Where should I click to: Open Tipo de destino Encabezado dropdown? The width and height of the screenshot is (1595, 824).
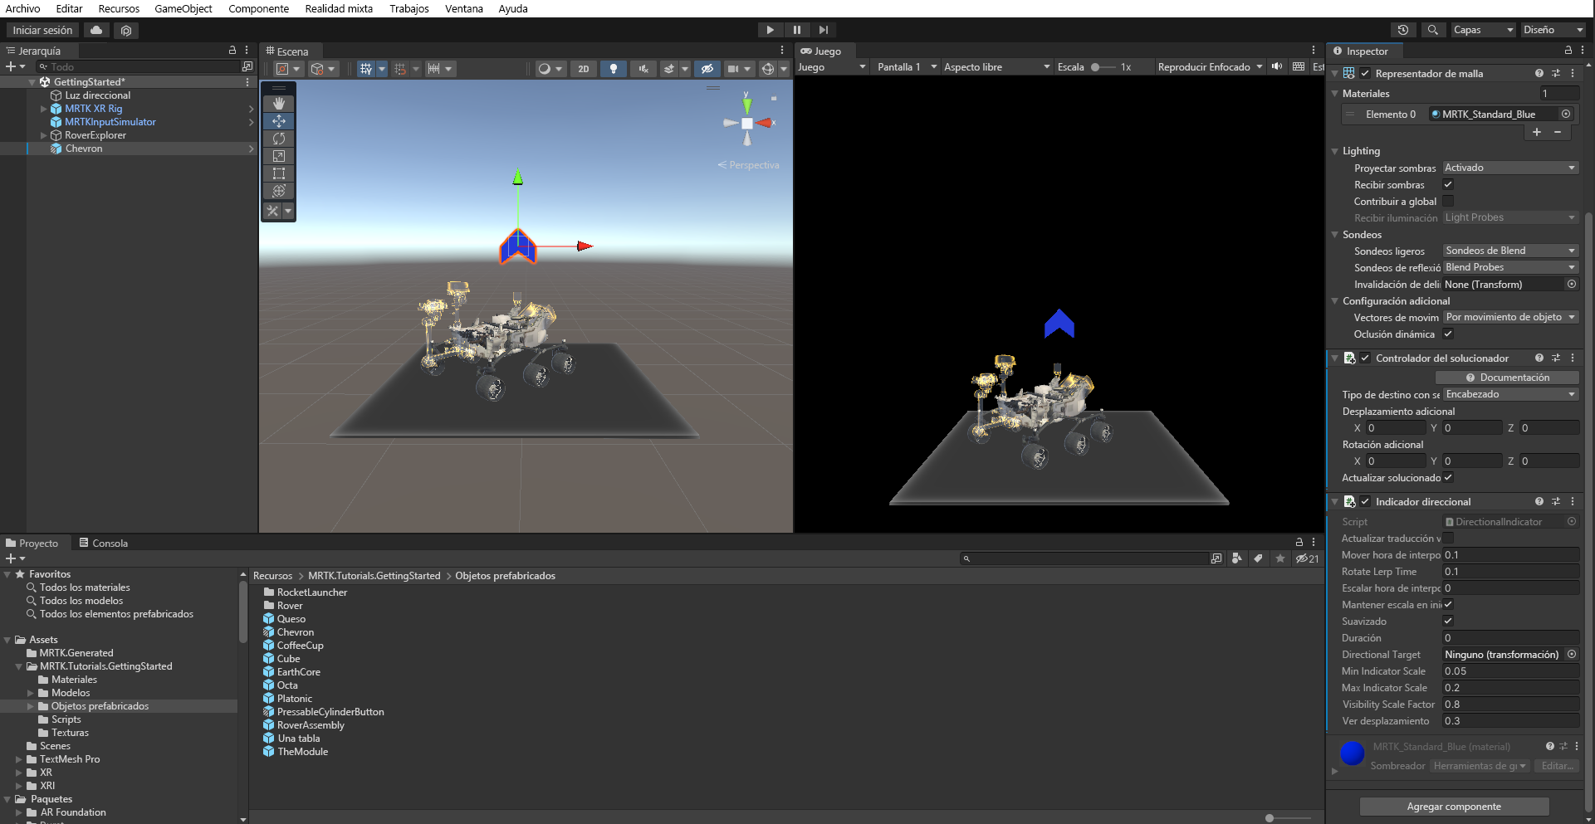click(x=1510, y=394)
